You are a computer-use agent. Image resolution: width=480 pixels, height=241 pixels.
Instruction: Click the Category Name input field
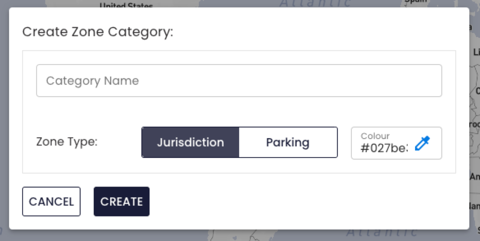point(239,81)
